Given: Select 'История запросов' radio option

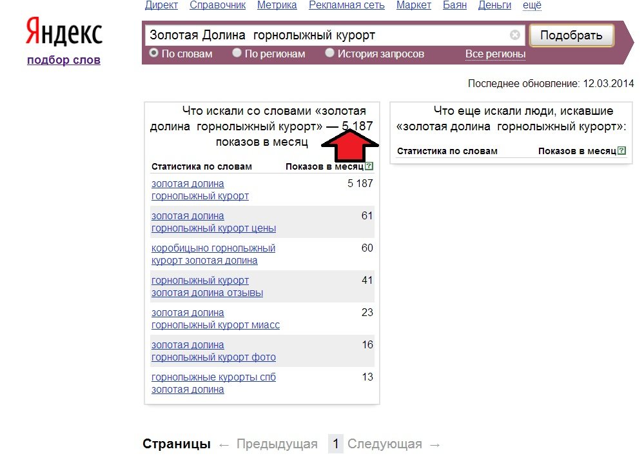Looking at the screenshot, I should (x=329, y=53).
